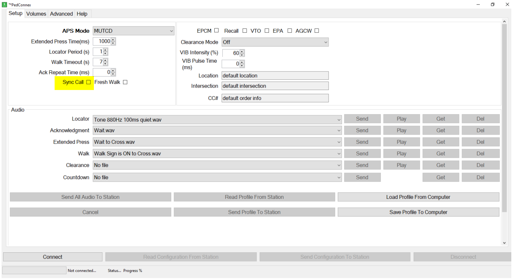Enable the AGCW checkbox
The image size is (514, 280).
click(x=317, y=31)
